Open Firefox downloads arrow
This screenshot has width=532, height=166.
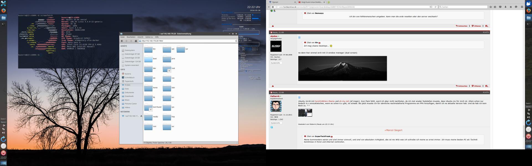505,7
